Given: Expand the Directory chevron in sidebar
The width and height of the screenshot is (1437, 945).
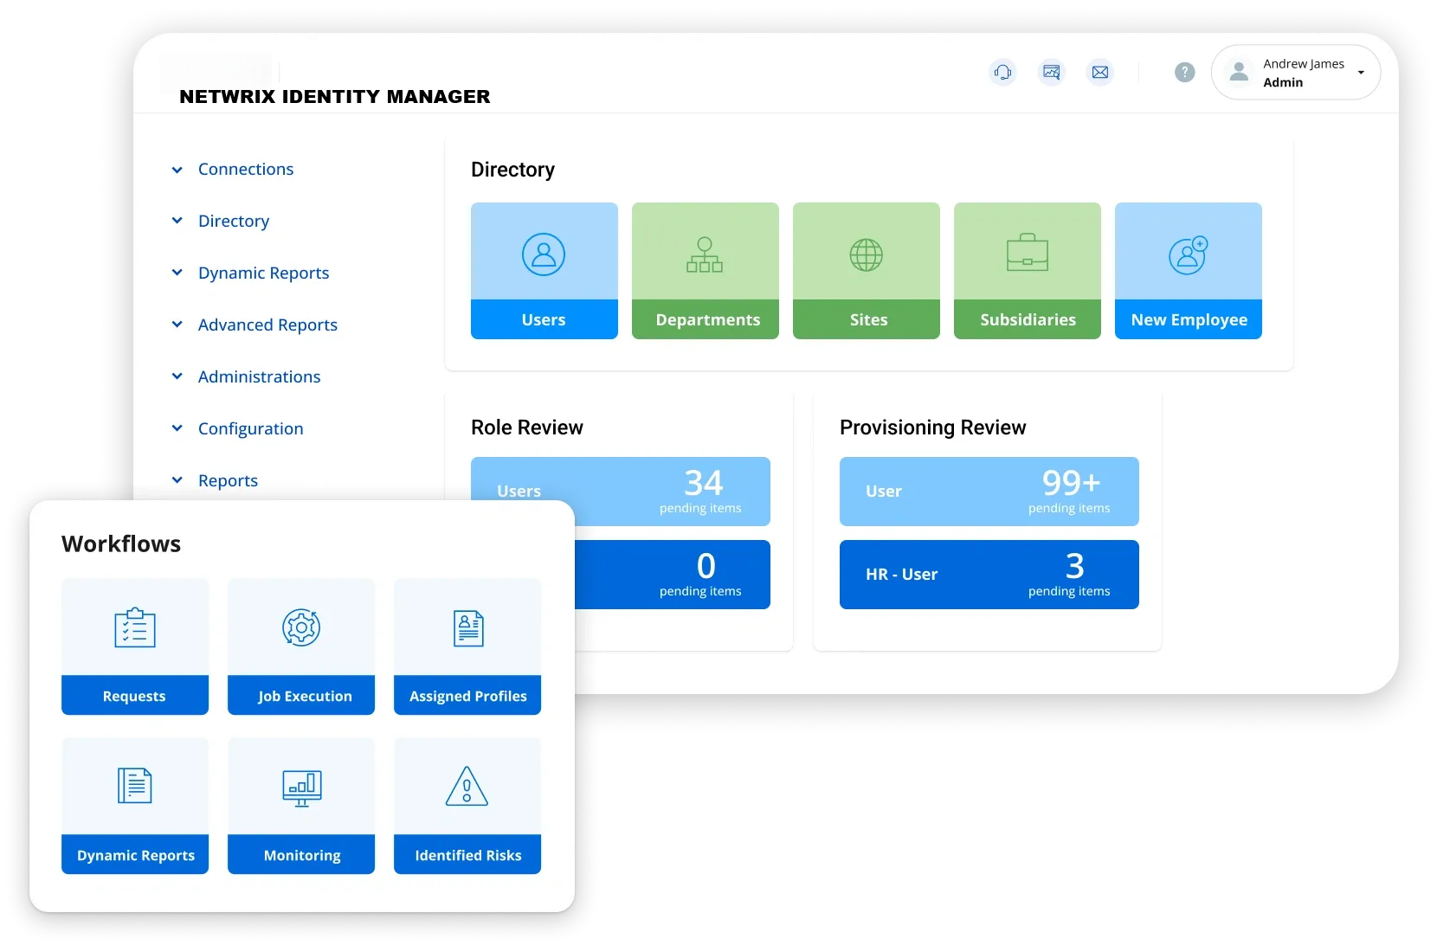Looking at the screenshot, I should pyautogui.click(x=177, y=221).
